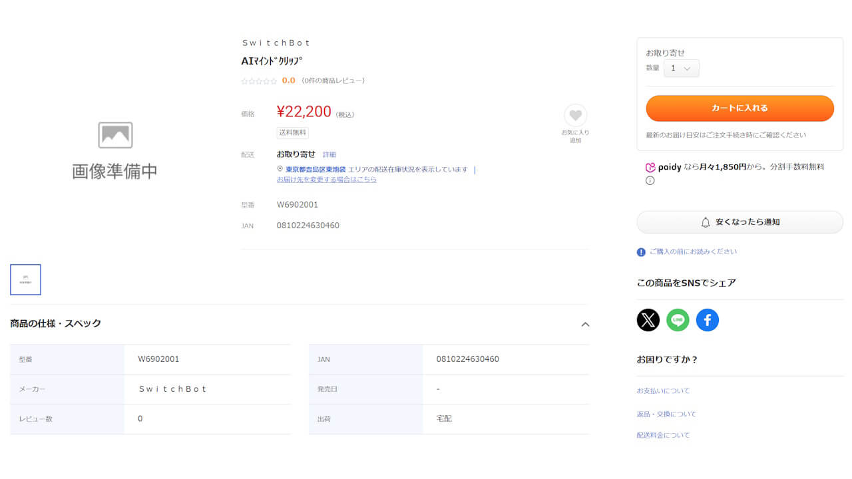Screen dimensions: 852x479
Task: Share the product on X
Action: point(648,320)
